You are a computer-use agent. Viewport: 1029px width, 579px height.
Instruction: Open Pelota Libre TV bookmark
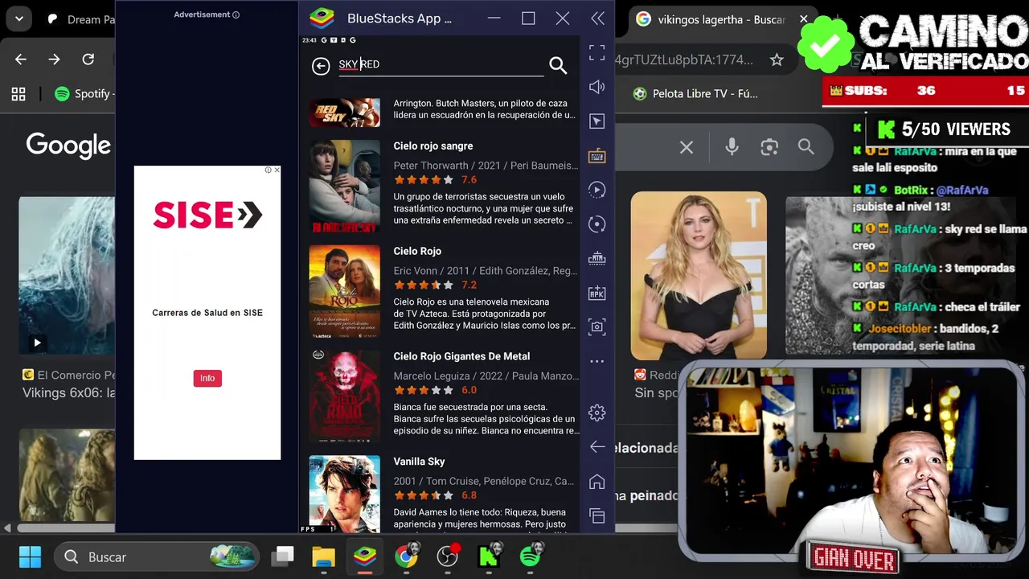(695, 94)
